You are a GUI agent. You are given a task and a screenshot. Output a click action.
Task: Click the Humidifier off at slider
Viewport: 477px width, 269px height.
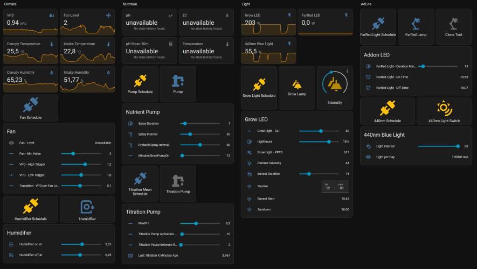tap(81, 255)
